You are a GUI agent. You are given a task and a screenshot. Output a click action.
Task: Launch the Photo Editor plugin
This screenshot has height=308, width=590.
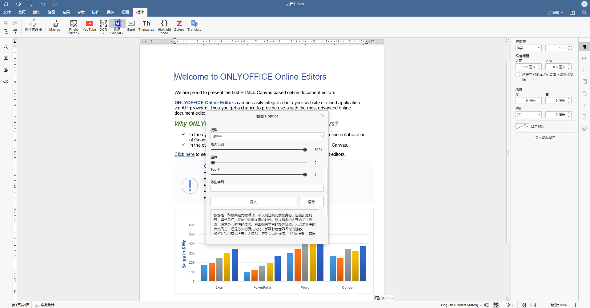point(74,27)
